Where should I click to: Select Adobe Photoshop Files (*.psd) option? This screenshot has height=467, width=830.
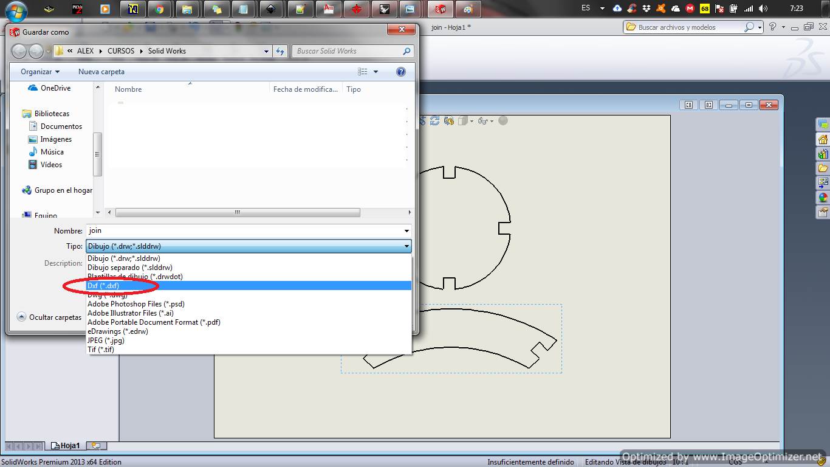[x=249, y=304]
